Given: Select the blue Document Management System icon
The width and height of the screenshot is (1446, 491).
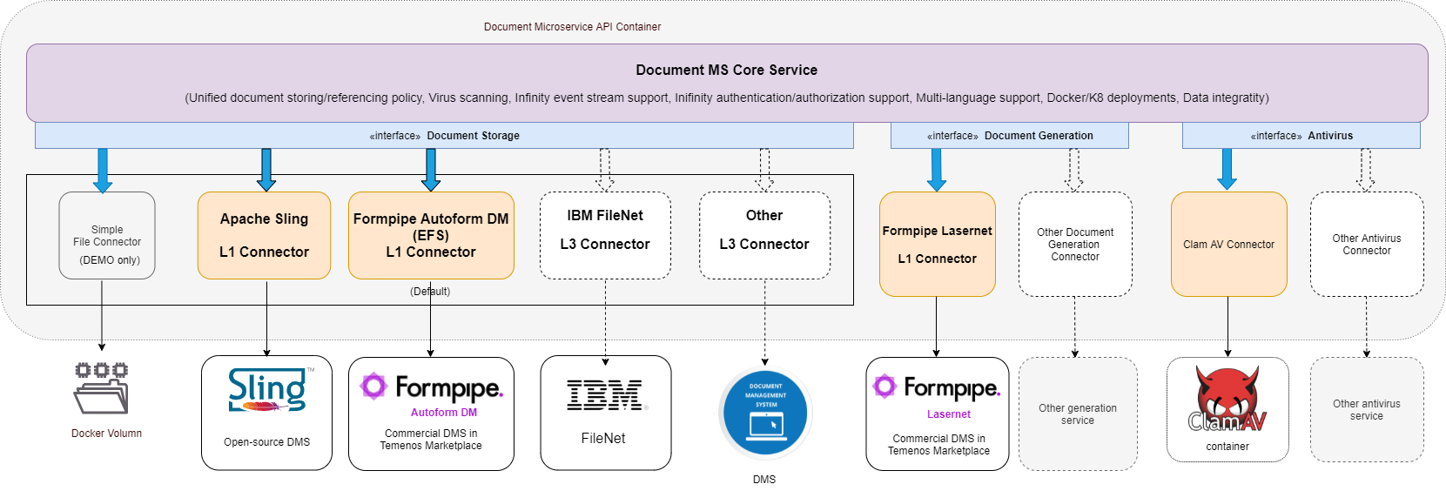Looking at the screenshot, I should click(765, 414).
